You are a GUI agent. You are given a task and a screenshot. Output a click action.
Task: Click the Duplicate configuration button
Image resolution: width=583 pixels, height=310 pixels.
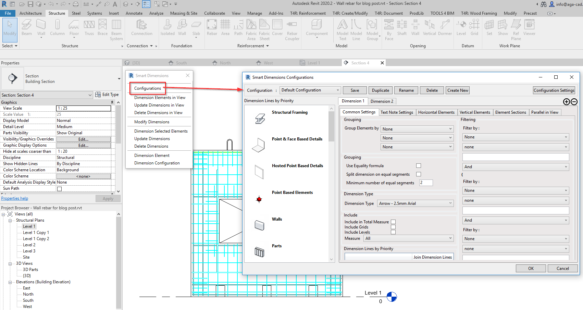pos(381,90)
